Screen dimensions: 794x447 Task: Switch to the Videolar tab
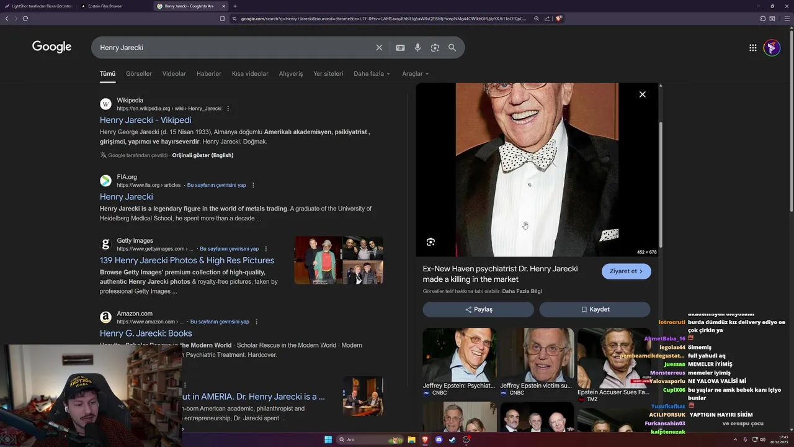pos(174,73)
